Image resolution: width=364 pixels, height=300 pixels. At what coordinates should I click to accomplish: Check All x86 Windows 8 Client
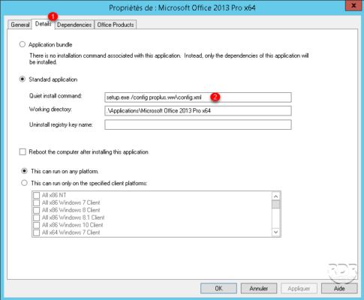(37, 210)
